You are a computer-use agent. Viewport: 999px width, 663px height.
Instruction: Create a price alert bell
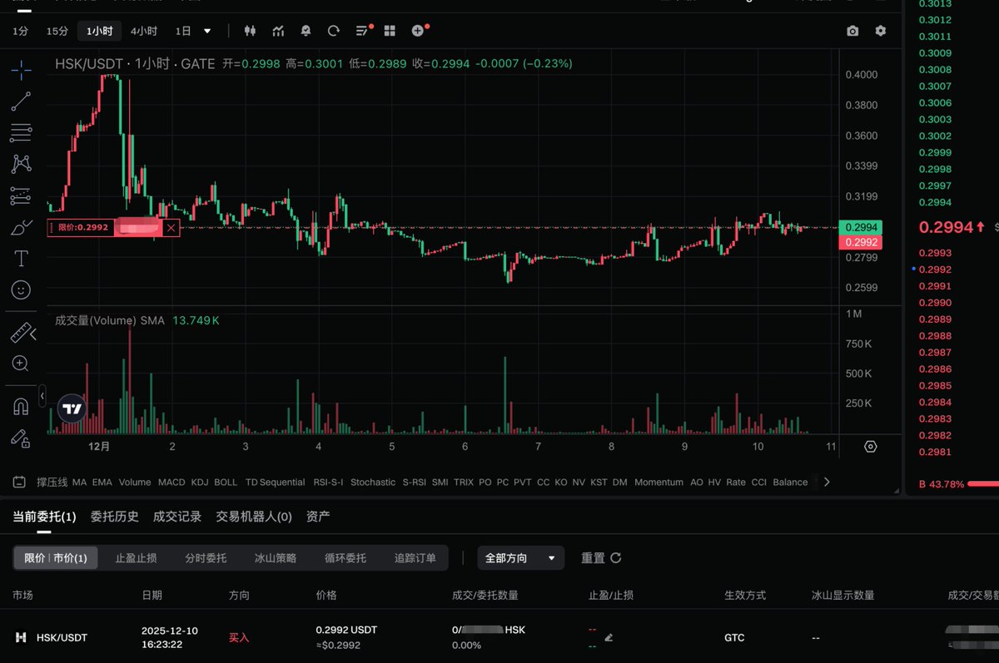click(306, 31)
